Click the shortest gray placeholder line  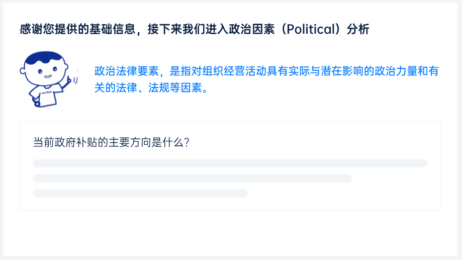click(x=140, y=193)
